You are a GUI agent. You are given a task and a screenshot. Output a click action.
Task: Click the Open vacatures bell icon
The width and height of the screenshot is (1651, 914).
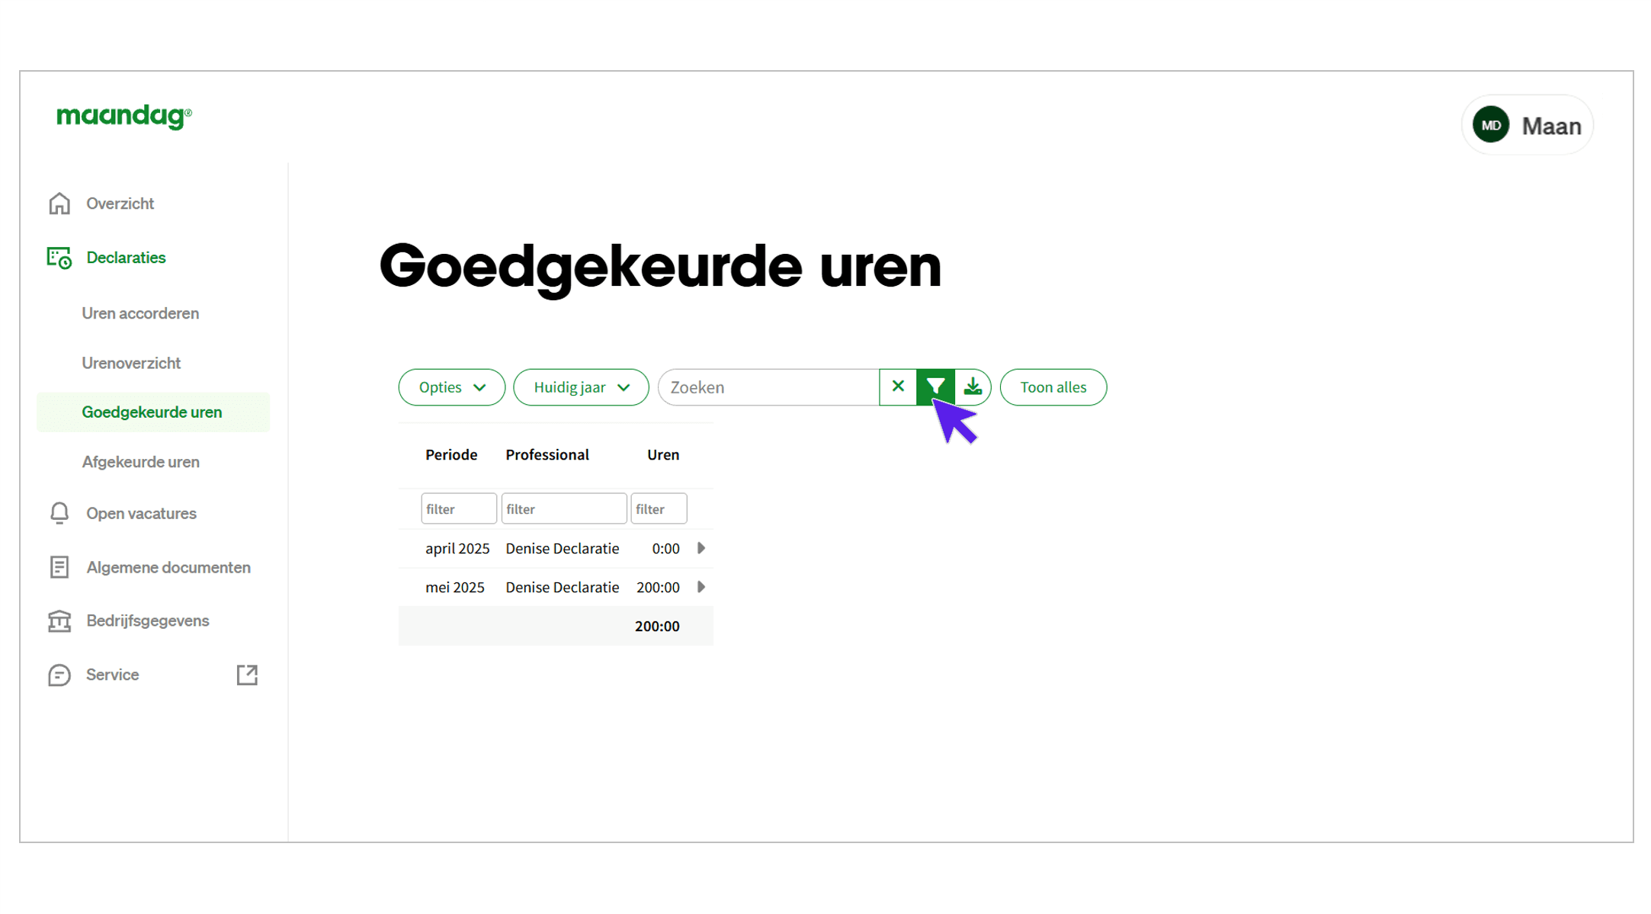pyautogui.click(x=59, y=513)
